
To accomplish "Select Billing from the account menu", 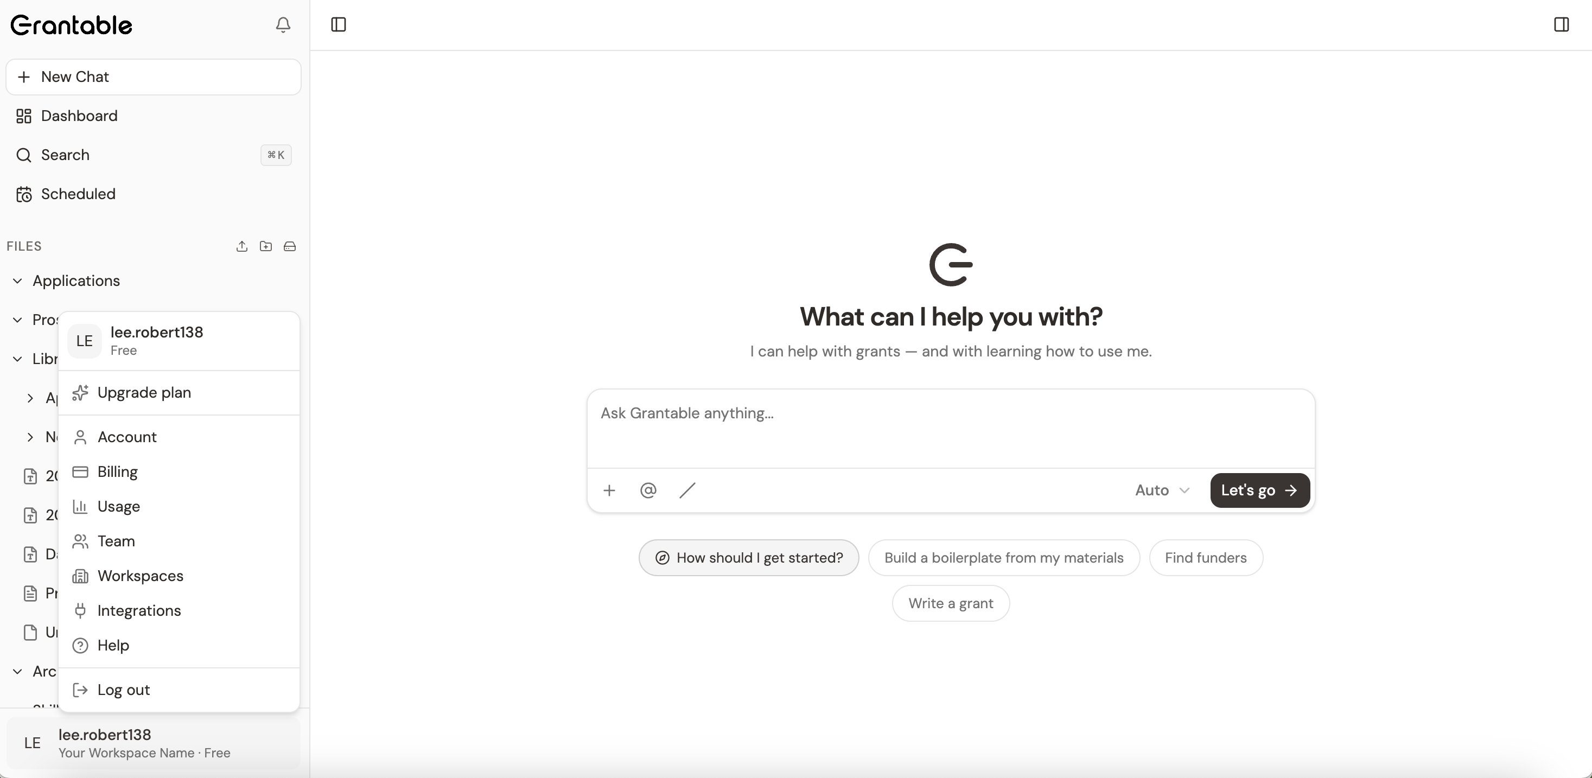I will 118,471.
